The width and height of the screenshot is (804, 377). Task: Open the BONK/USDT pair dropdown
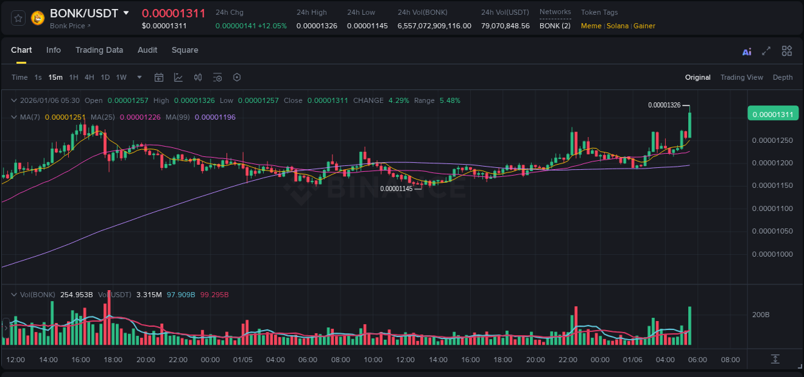pyautogui.click(x=125, y=13)
